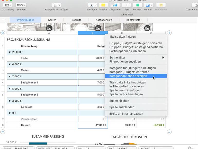Switch to the Aufgabenliste tab
This screenshot has height=149, width=198.
tap(104, 20)
